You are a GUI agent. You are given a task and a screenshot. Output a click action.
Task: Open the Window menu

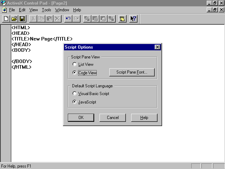tap(62, 10)
